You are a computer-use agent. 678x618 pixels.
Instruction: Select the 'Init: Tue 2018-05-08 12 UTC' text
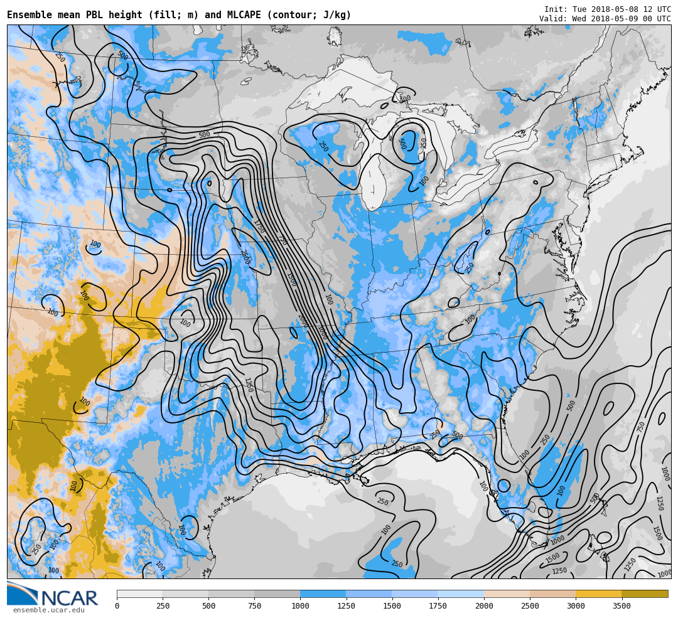point(608,9)
